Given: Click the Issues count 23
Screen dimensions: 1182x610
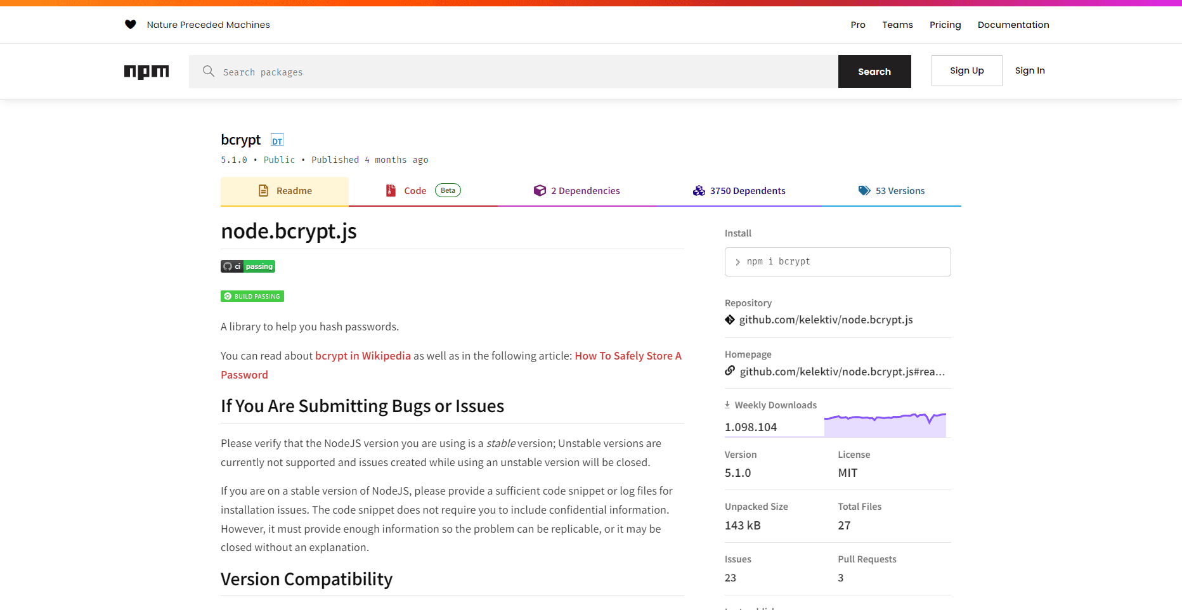Looking at the screenshot, I should [x=731, y=578].
